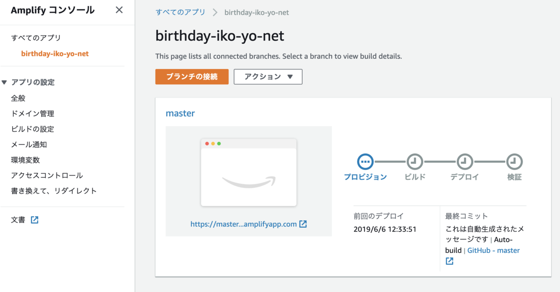Select ドメイン管理 in sidebar

[x=33, y=114]
